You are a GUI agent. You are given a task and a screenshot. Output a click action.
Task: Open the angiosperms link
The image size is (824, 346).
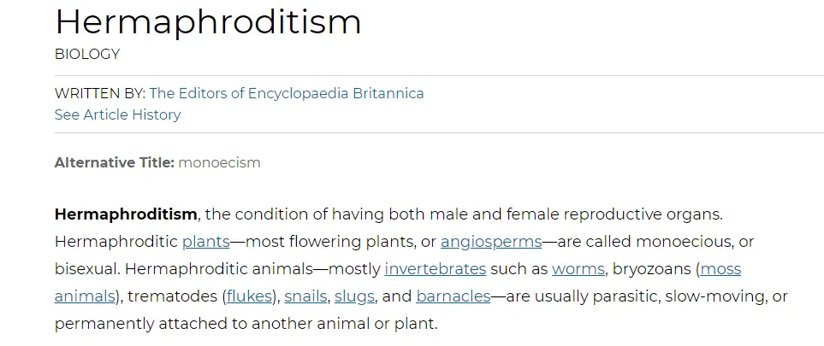click(491, 241)
